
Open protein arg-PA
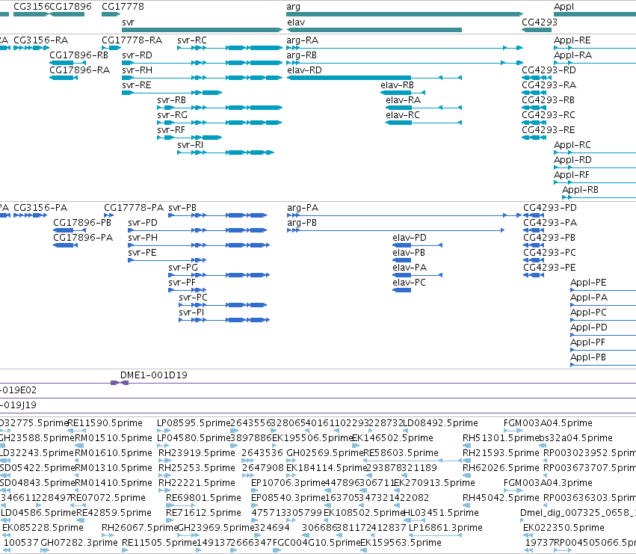click(404, 215)
